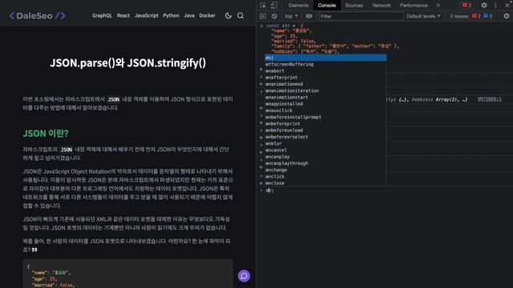The image size is (513, 288).
Task: Switch to the Network tab
Action: coord(382,6)
